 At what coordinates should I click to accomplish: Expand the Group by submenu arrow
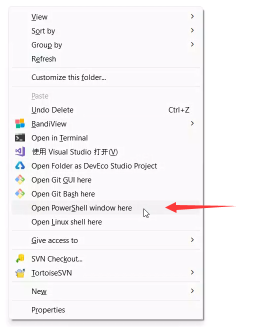[192, 44]
